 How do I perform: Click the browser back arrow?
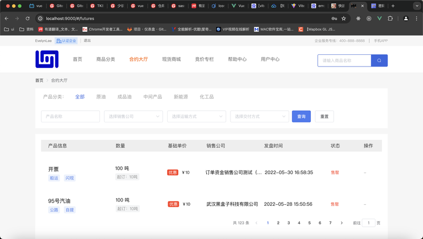point(6,18)
